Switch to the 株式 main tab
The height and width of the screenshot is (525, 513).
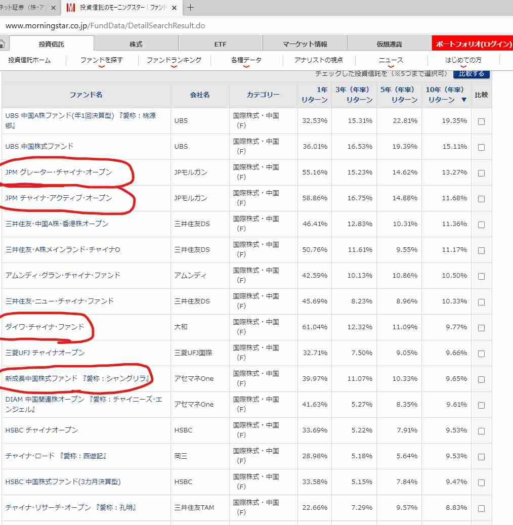point(136,44)
